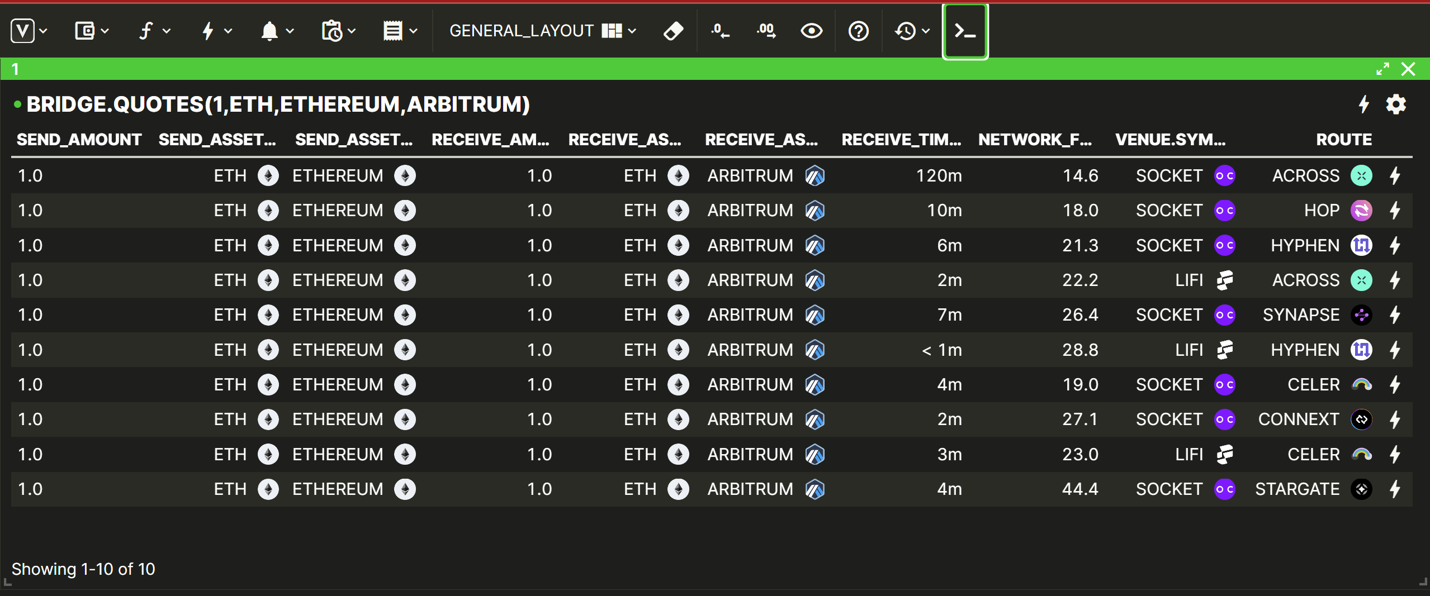Click the lightning action for the CONNEXT row
Screen dimensions: 1430x596
pos(1395,419)
